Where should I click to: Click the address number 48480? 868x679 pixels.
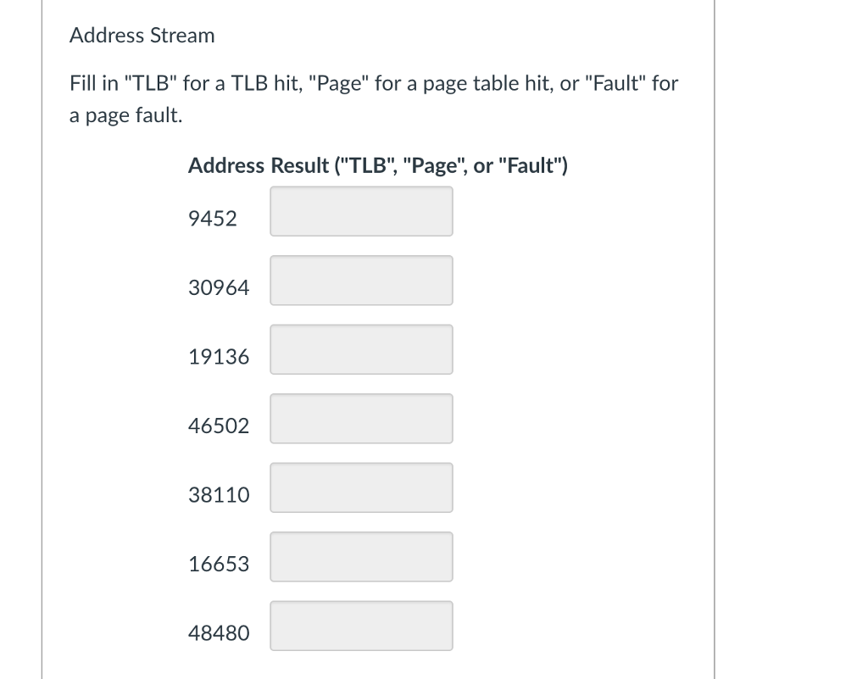click(219, 633)
